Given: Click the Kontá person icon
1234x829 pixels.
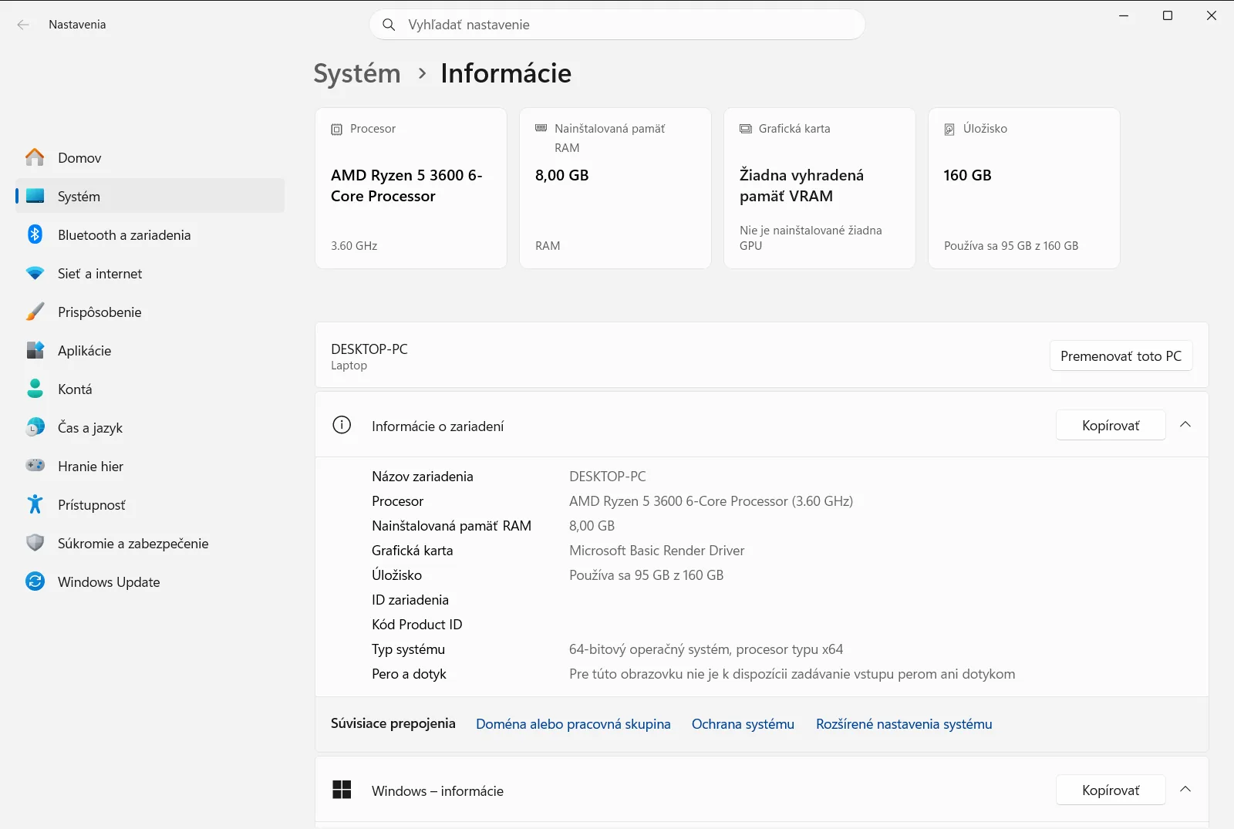Looking at the screenshot, I should tap(35, 389).
